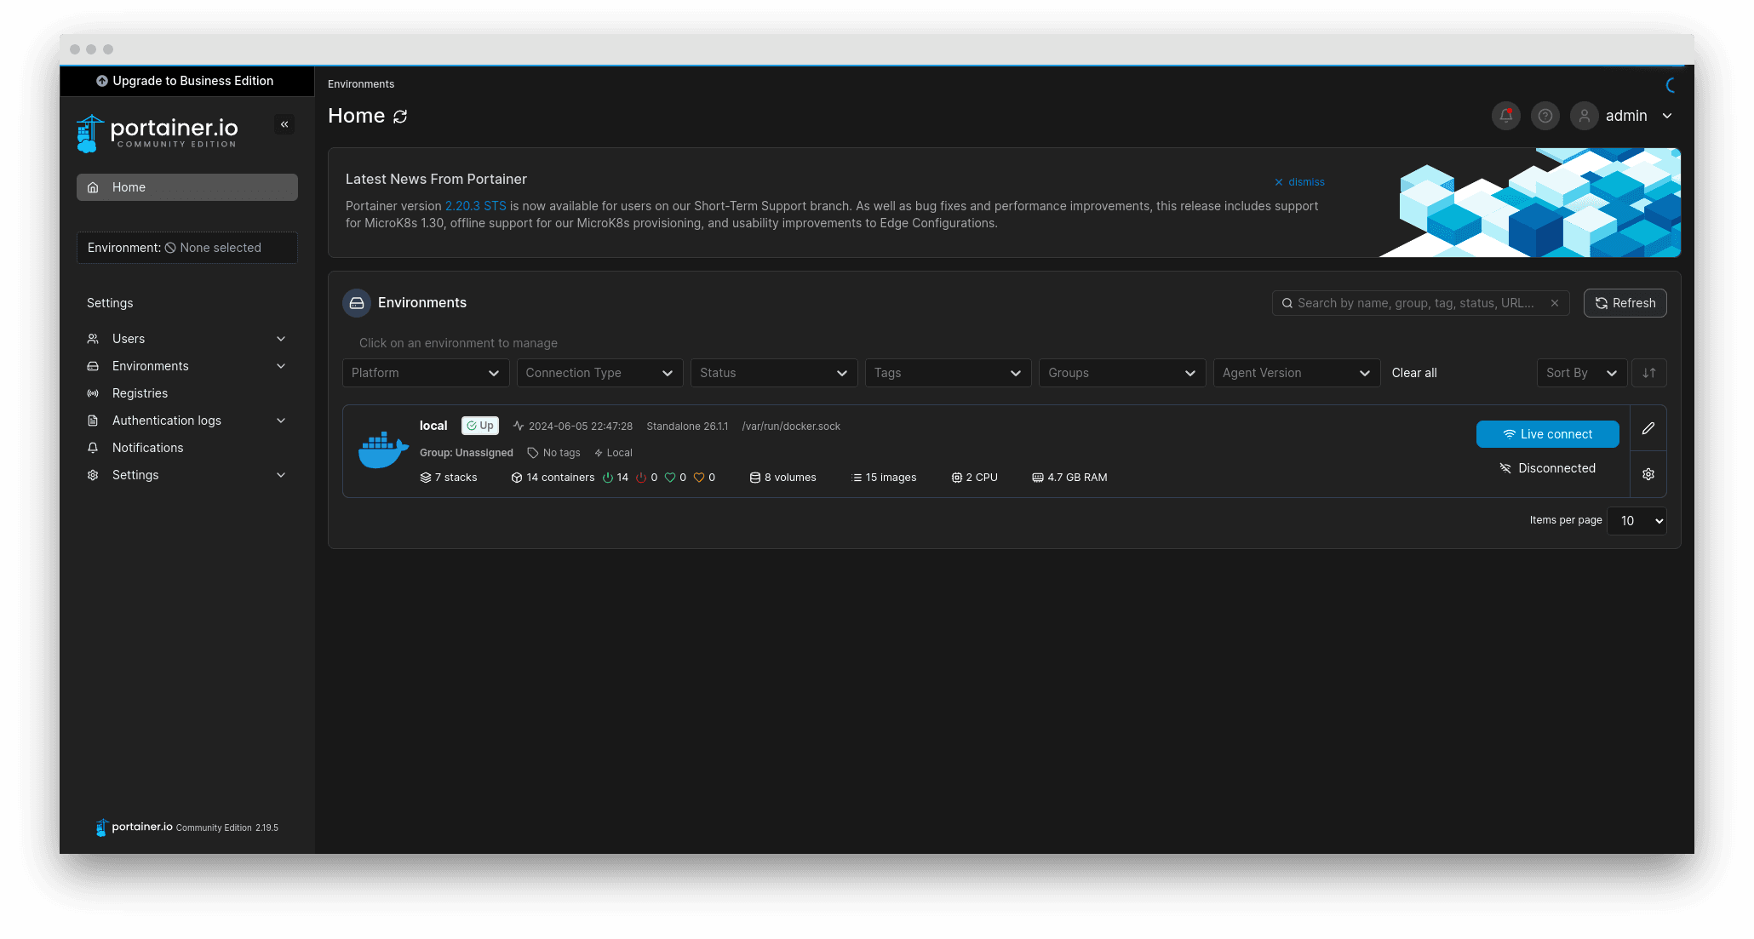This screenshot has width=1754, height=939.
Task: Open the Status filter dropdown
Action: [774, 373]
